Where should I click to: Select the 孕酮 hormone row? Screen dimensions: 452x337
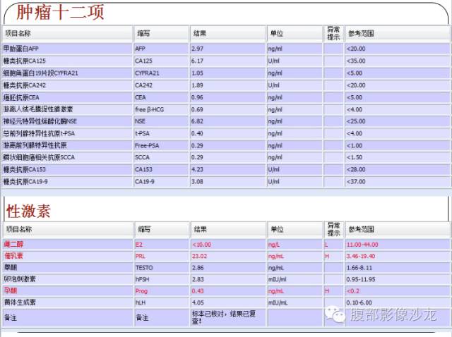(x=11, y=290)
